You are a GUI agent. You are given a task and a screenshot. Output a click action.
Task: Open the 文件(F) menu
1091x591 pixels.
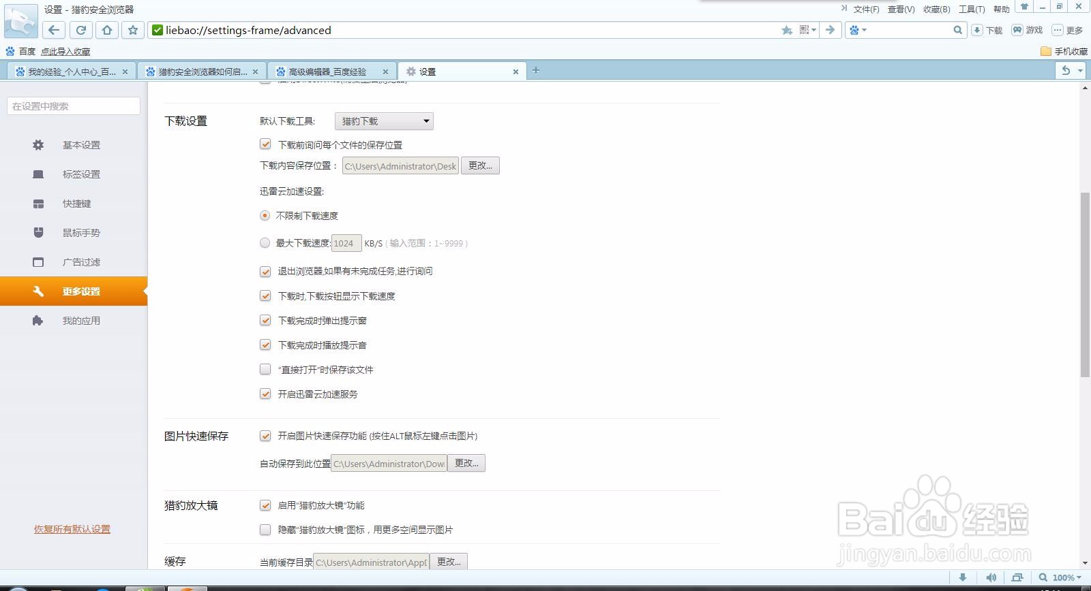866,9
